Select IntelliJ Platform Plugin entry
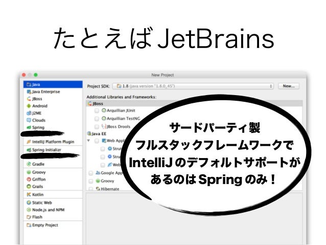Viewport: 326px width, 245px height. coord(53,142)
